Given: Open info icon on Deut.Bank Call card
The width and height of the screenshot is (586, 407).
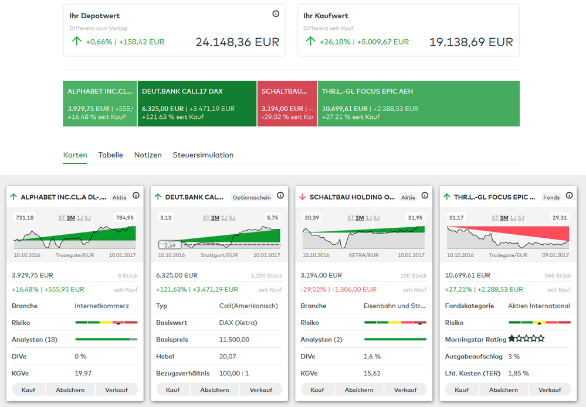Looking at the screenshot, I should click(280, 196).
